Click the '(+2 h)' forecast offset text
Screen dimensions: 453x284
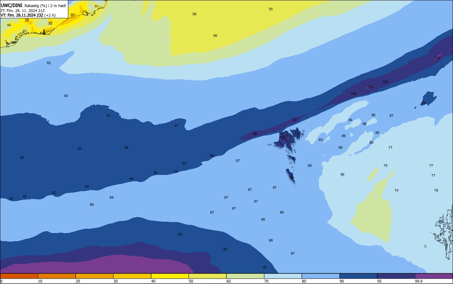[x=50, y=15]
